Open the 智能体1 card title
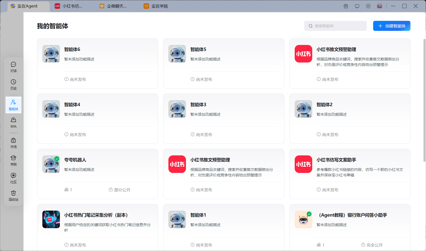The height and width of the screenshot is (251, 426). (x=198, y=215)
